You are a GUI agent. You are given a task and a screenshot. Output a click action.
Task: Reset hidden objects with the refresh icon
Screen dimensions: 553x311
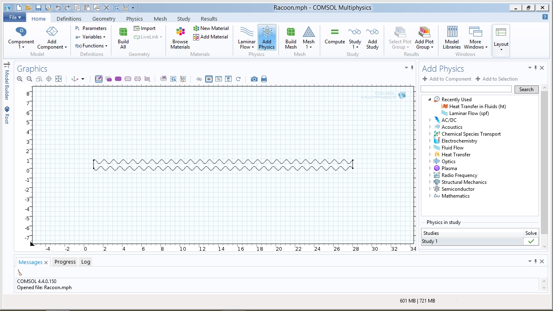(238, 79)
